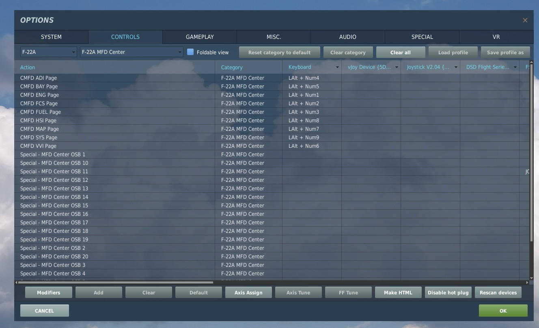The height and width of the screenshot is (328, 539).
Task: Click the Load profile button
Action: [x=453, y=52]
